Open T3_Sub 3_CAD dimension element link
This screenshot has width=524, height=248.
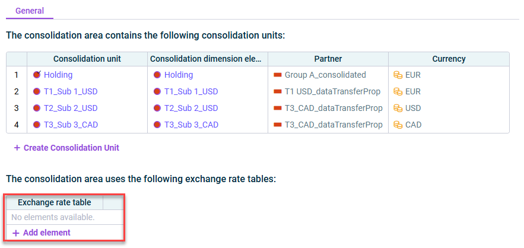(x=191, y=125)
